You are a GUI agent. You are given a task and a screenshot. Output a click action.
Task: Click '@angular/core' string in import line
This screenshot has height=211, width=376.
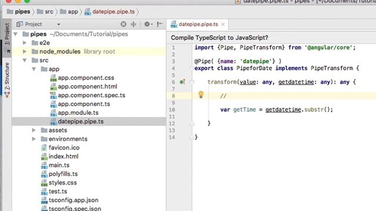coord(328,47)
